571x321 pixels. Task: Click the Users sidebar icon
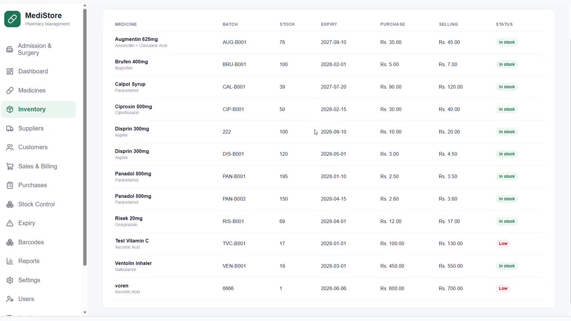tap(10, 299)
